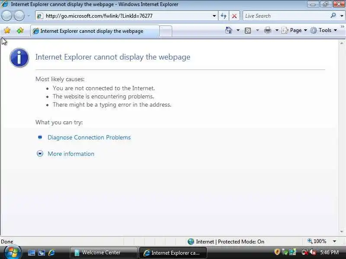Viewport: 346px width, 259px height.
Task: Click the Refresh button
Action: point(224,16)
